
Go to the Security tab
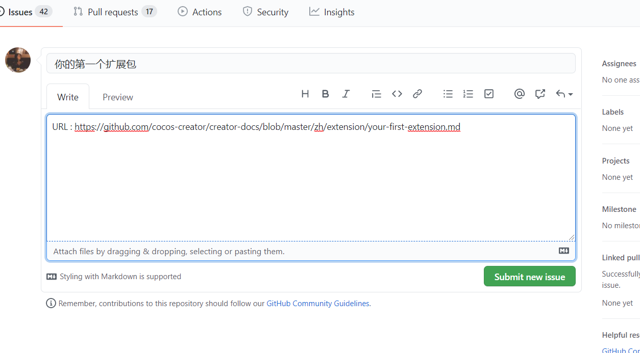point(265,12)
